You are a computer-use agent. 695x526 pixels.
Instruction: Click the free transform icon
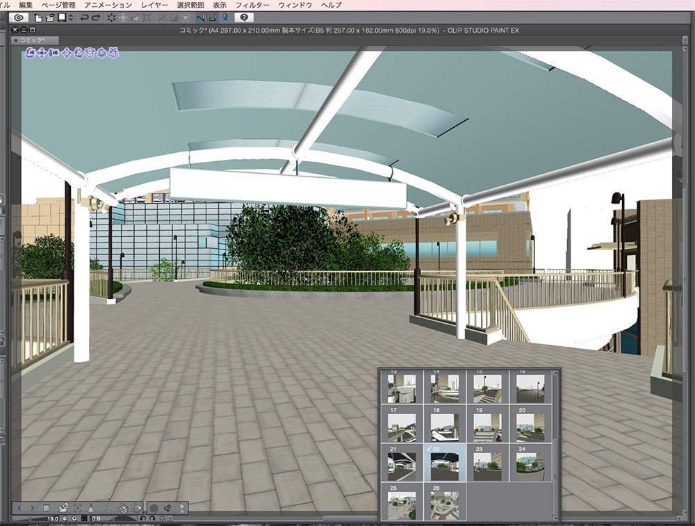coord(147,18)
